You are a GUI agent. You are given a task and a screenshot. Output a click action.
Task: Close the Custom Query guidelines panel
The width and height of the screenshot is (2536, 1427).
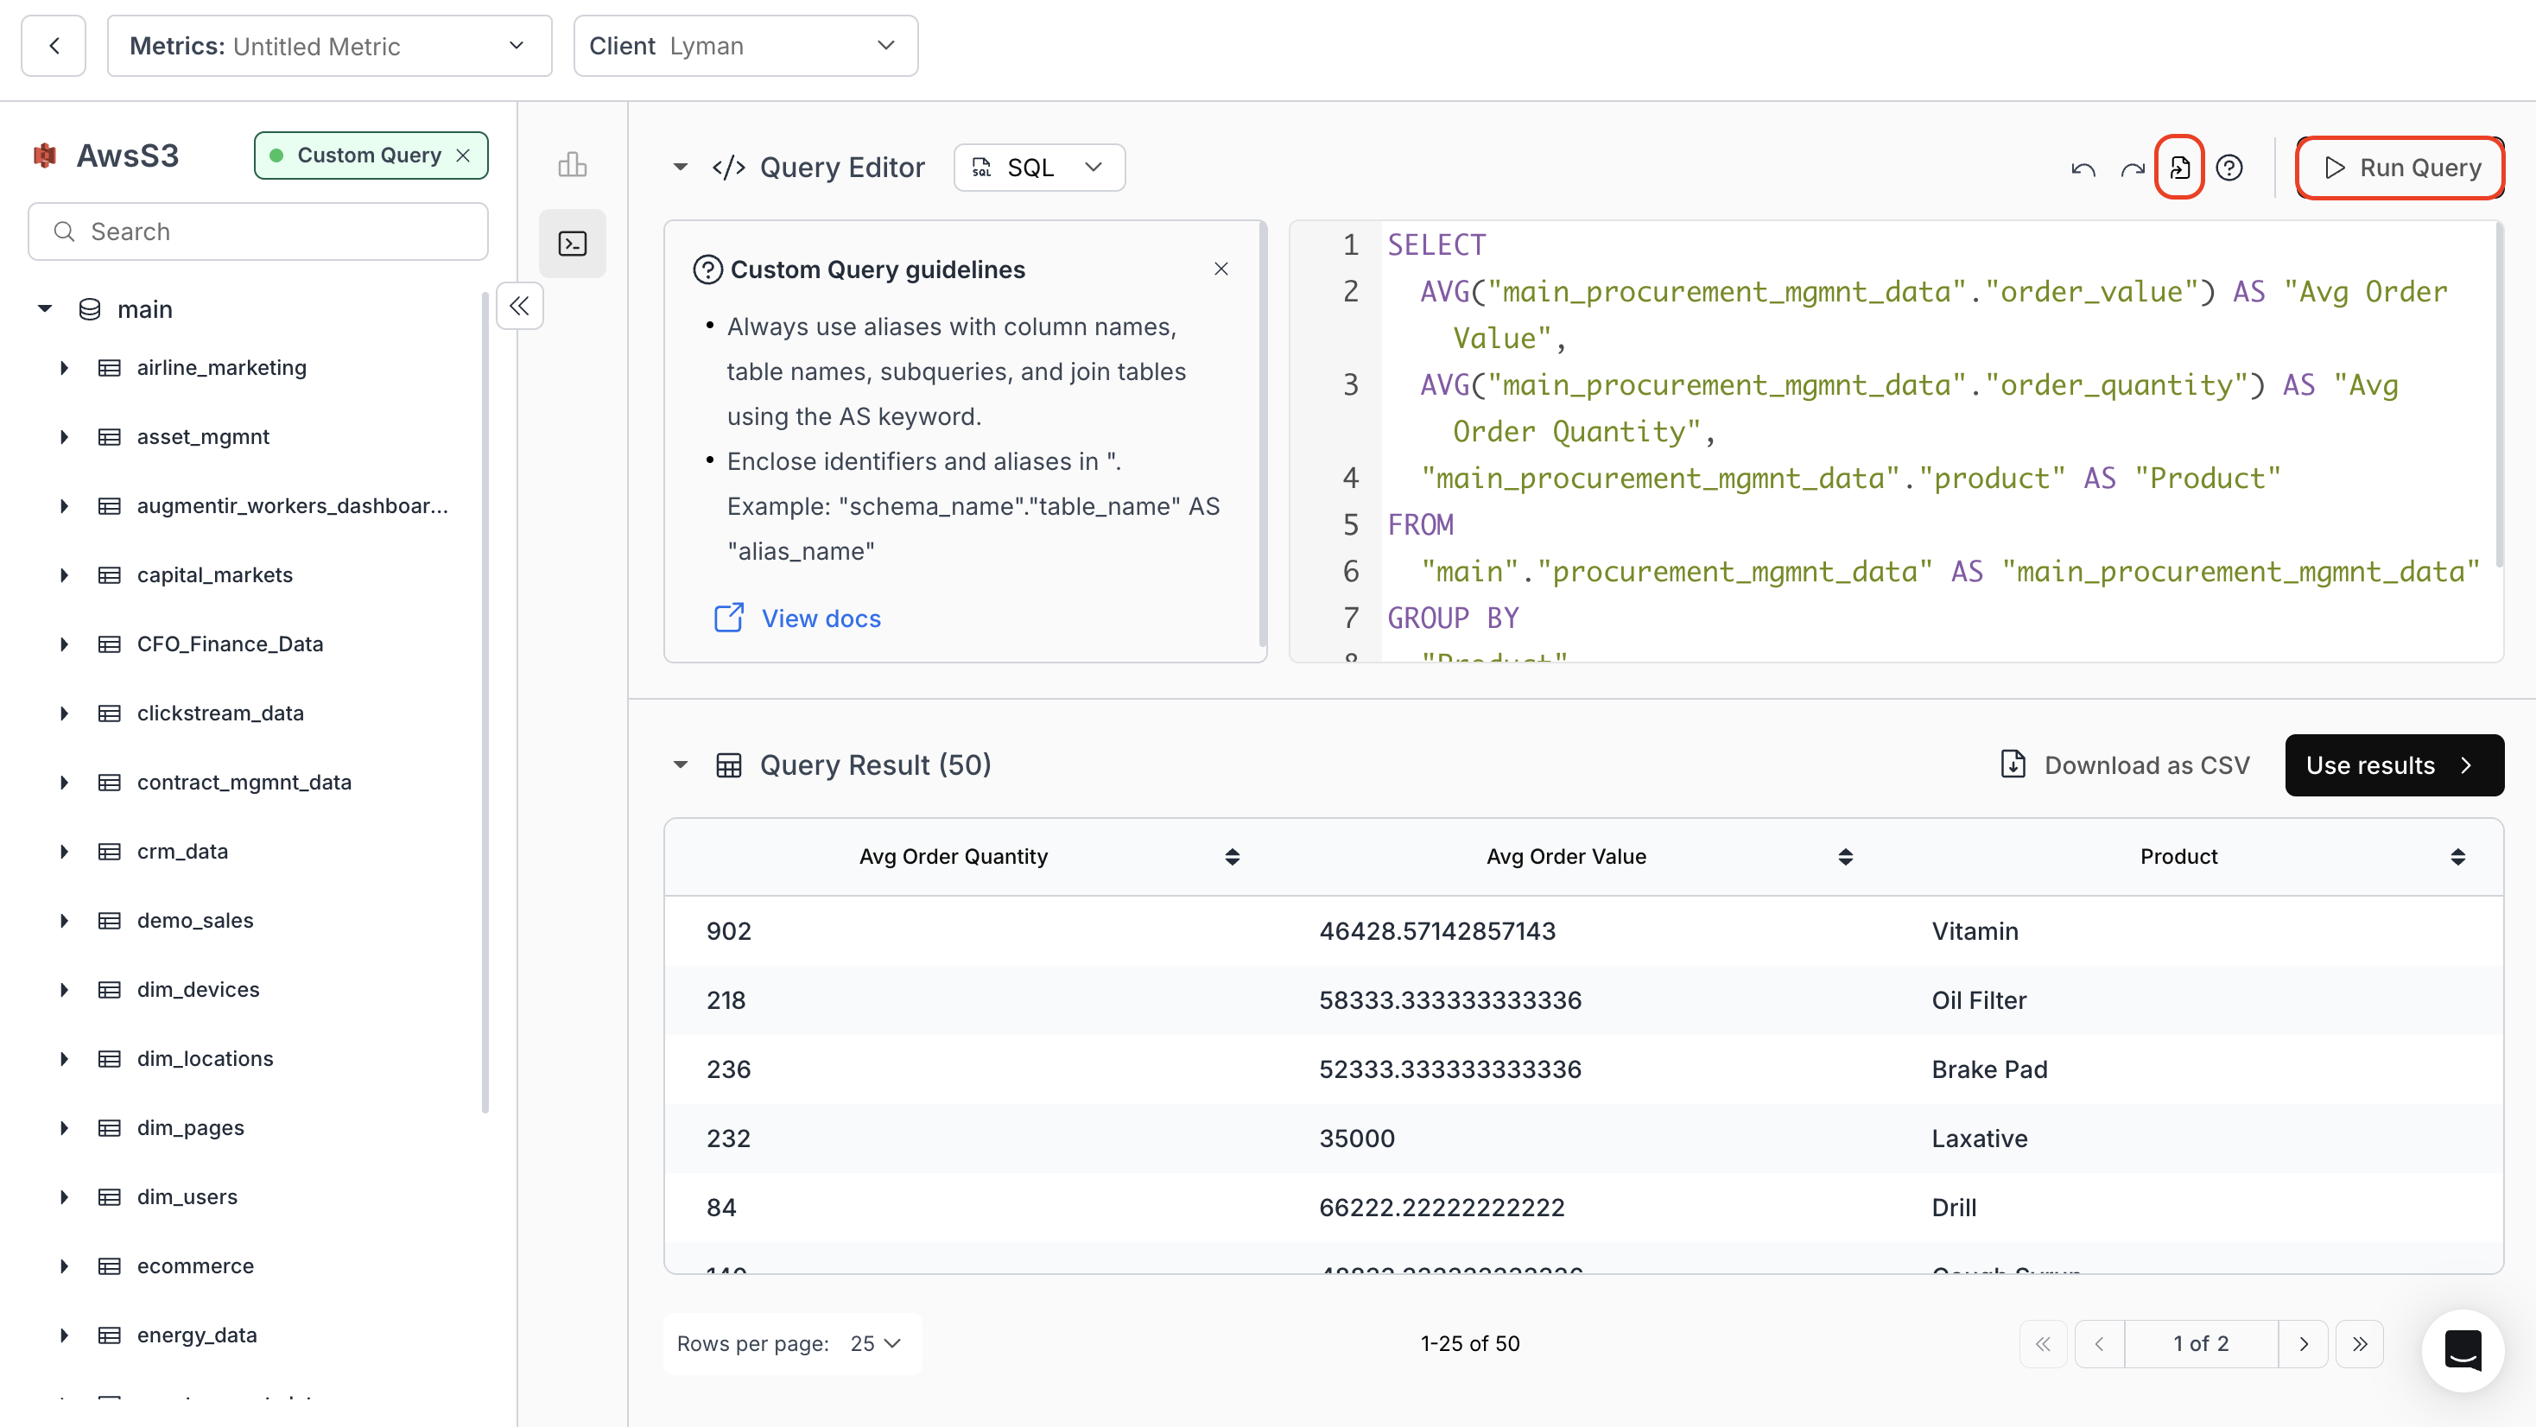pos(1220,268)
